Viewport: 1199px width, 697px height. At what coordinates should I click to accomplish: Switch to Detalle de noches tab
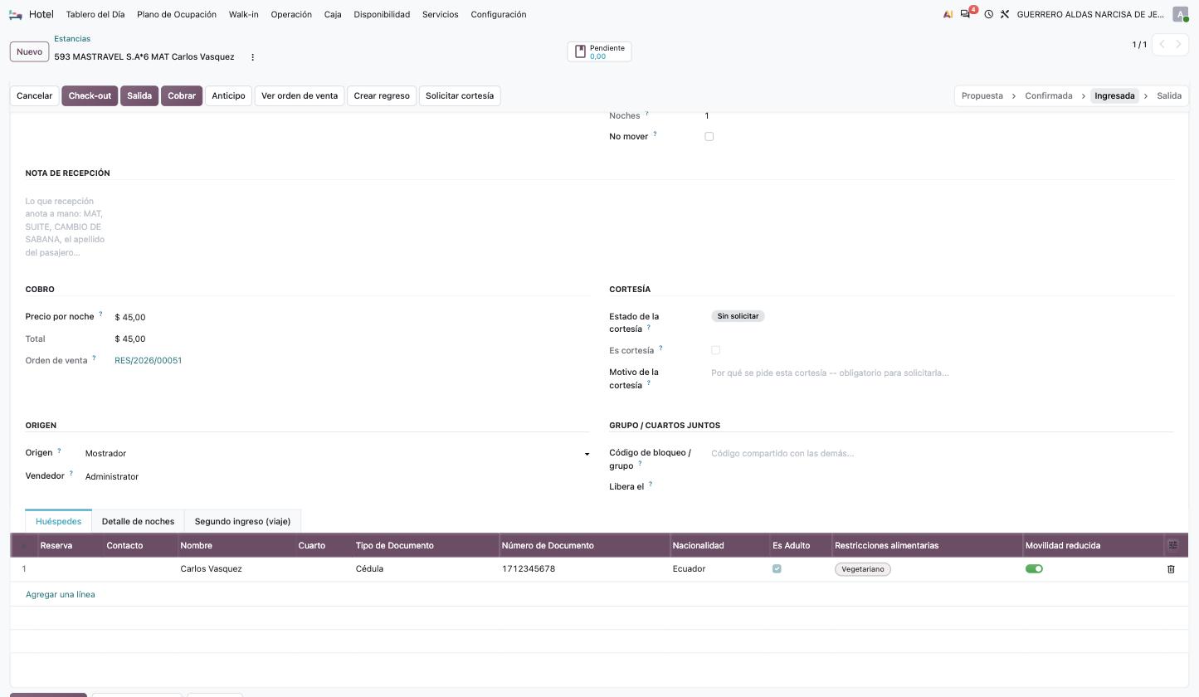click(x=138, y=521)
